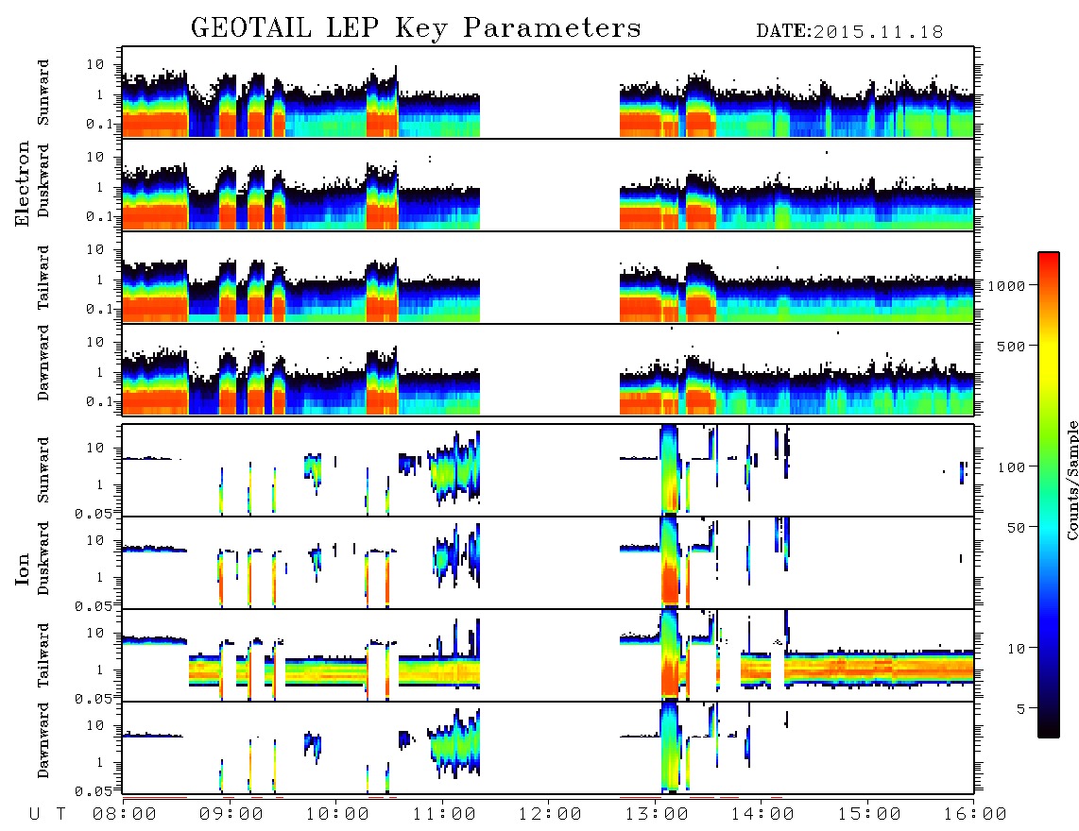Click the 09:00 time tick label

(231, 815)
